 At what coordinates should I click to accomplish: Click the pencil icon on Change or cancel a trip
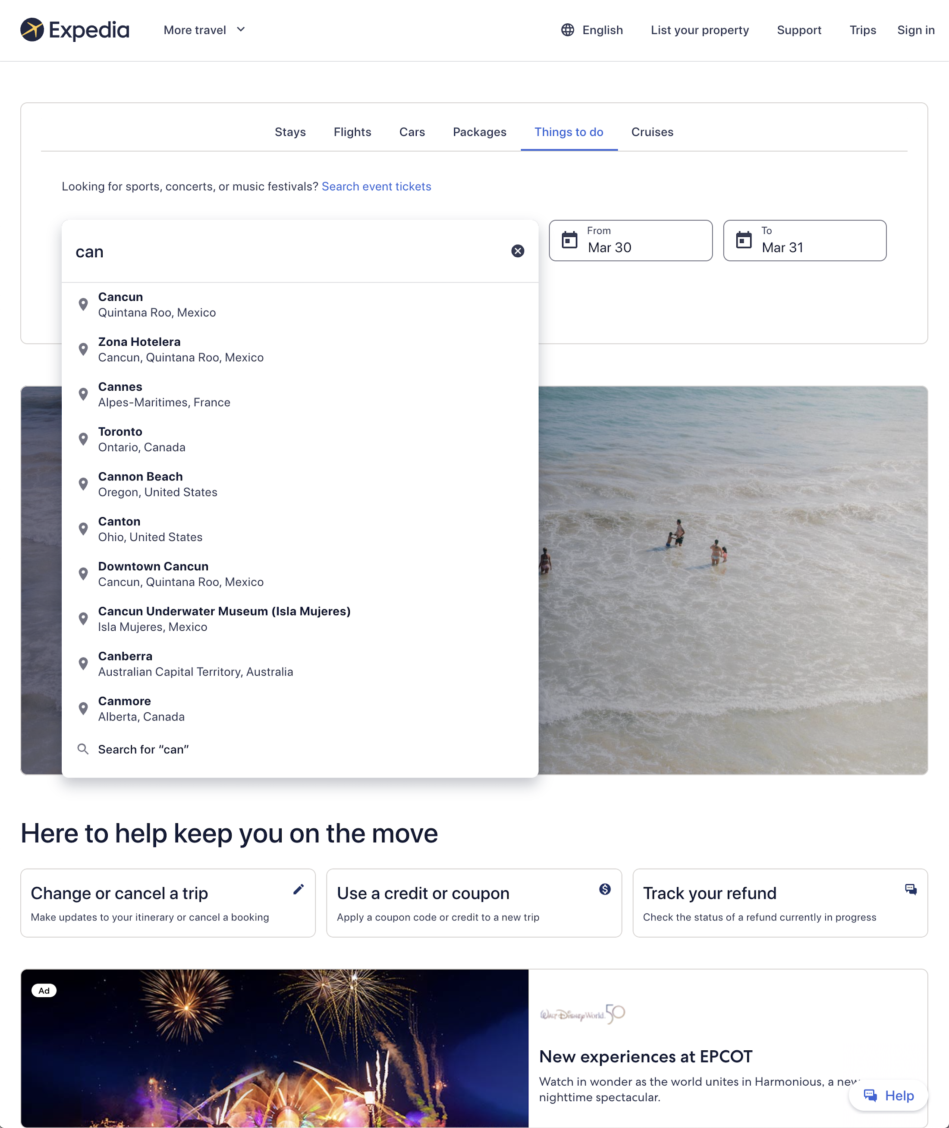[299, 890]
